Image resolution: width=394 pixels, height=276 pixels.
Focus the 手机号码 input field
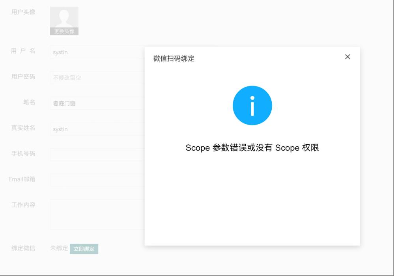click(x=97, y=155)
